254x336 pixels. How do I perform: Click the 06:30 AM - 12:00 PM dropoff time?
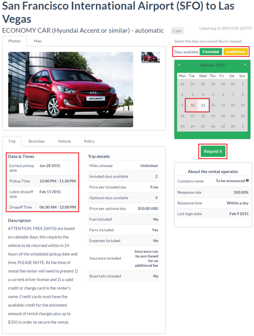click(58, 207)
